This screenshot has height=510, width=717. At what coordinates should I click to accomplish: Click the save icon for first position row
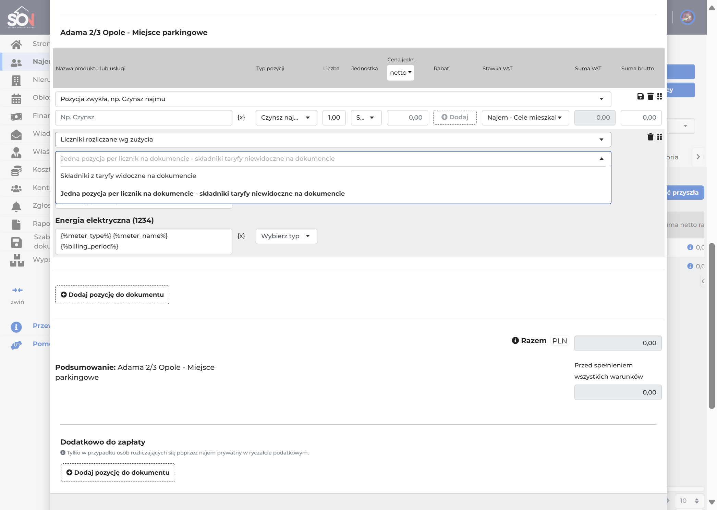(x=640, y=97)
